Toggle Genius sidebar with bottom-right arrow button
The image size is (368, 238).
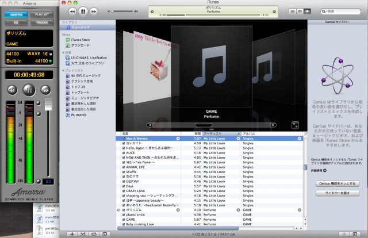click(x=355, y=234)
